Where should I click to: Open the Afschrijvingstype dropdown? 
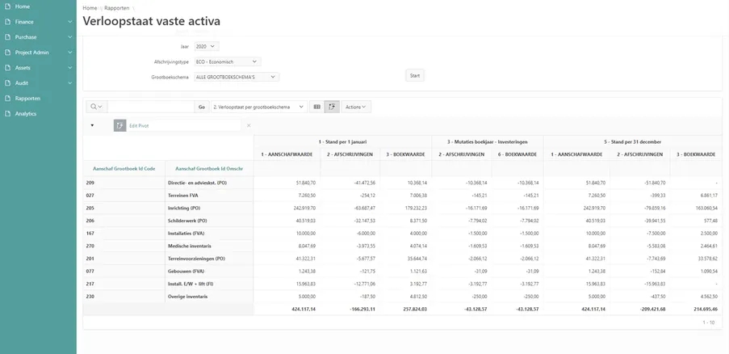pyautogui.click(x=227, y=61)
